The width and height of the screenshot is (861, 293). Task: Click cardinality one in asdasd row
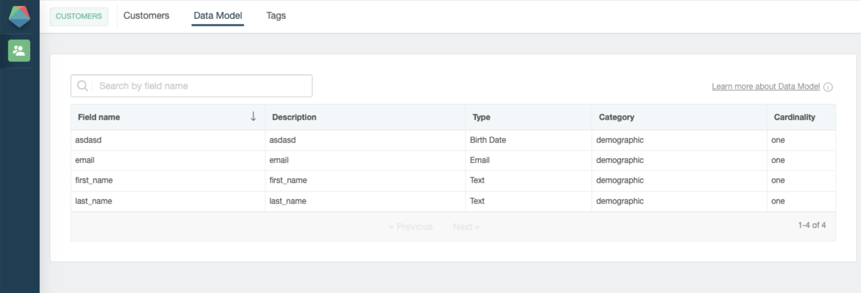pyautogui.click(x=802, y=140)
